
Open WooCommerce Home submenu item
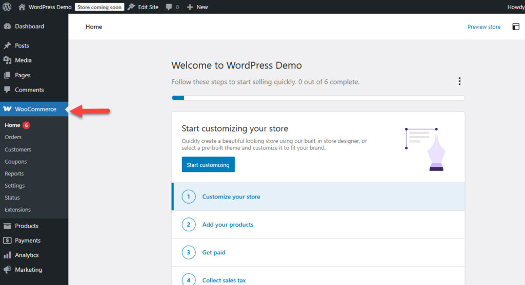click(x=12, y=125)
